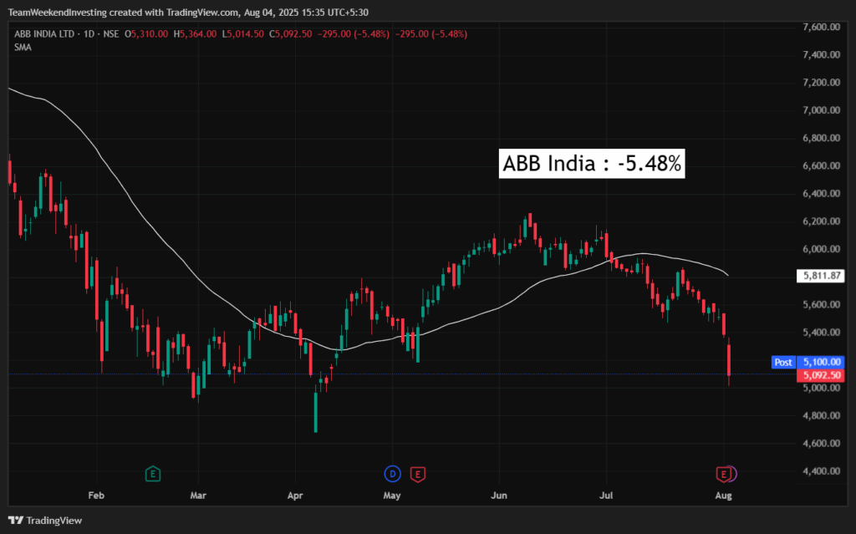Viewport: 856px width, 534px height.
Task: Click the Feb label on time axis
Action: coord(96,496)
